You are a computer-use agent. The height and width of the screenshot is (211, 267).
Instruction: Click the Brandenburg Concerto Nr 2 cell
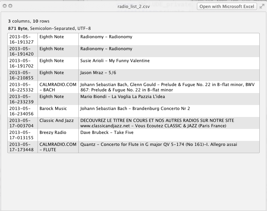point(169,111)
